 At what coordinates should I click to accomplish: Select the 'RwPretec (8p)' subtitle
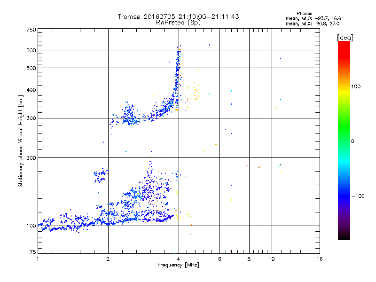[178, 23]
